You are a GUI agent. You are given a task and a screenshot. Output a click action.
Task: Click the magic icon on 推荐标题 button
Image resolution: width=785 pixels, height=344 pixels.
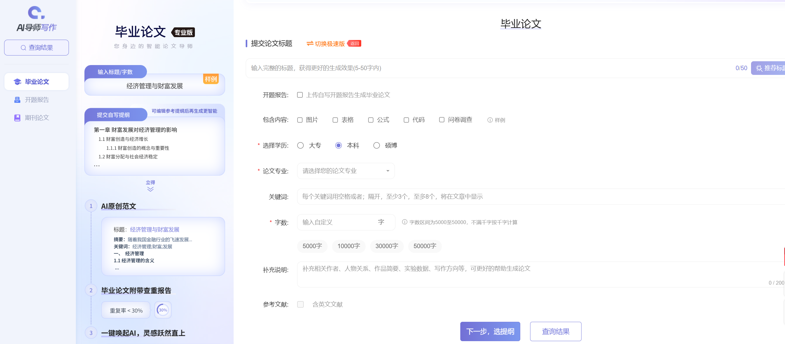click(x=759, y=68)
